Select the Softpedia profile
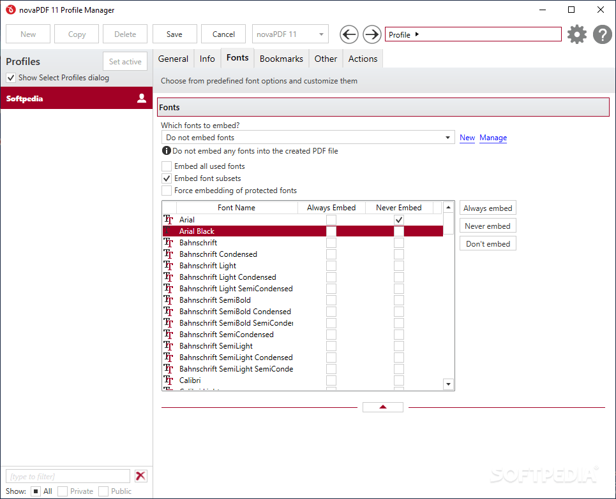616x499 pixels. click(x=76, y=98)
